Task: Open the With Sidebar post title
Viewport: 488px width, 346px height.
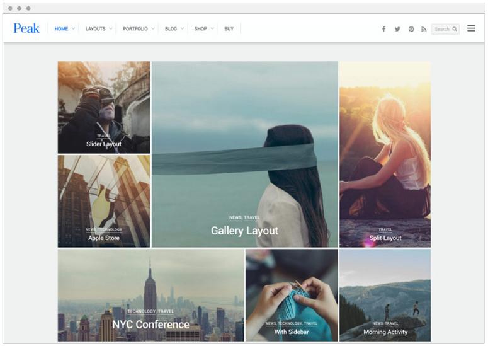Action: (292, 332)
